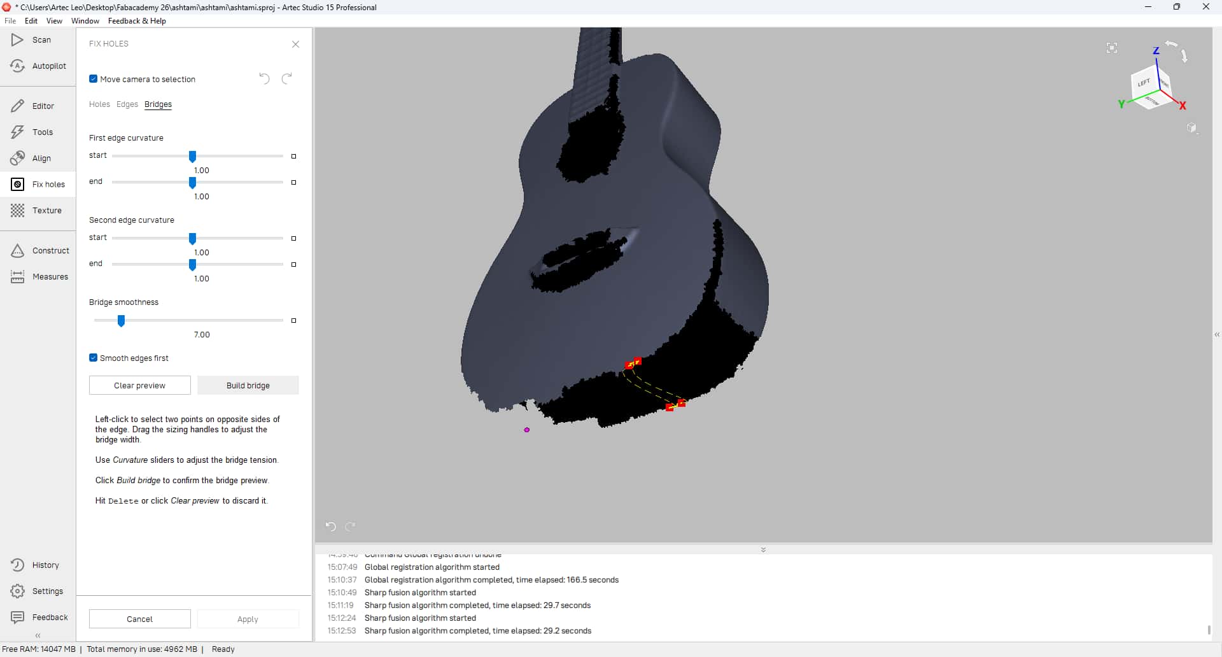Launch Autopilot from the sidebar

38,66
